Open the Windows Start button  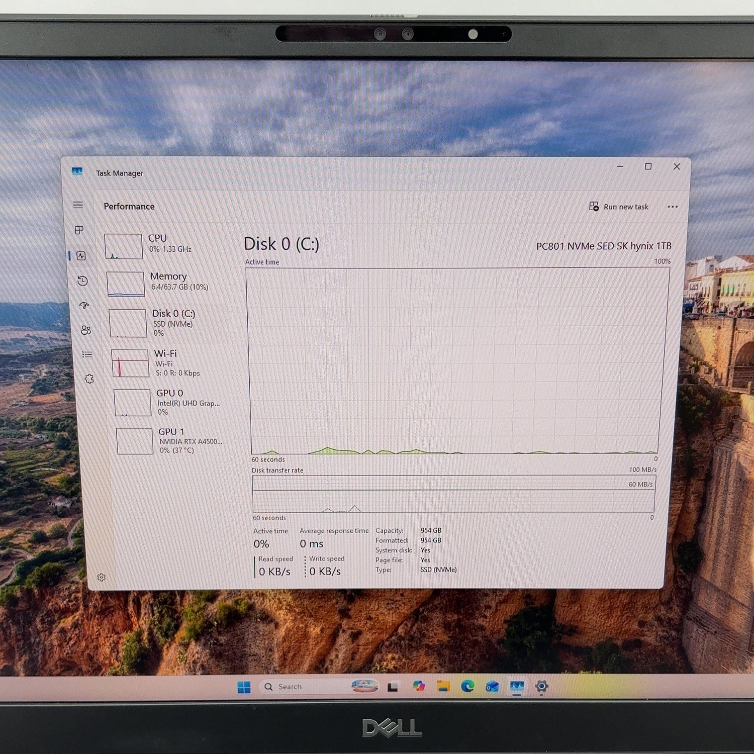[x=244, y=687]
